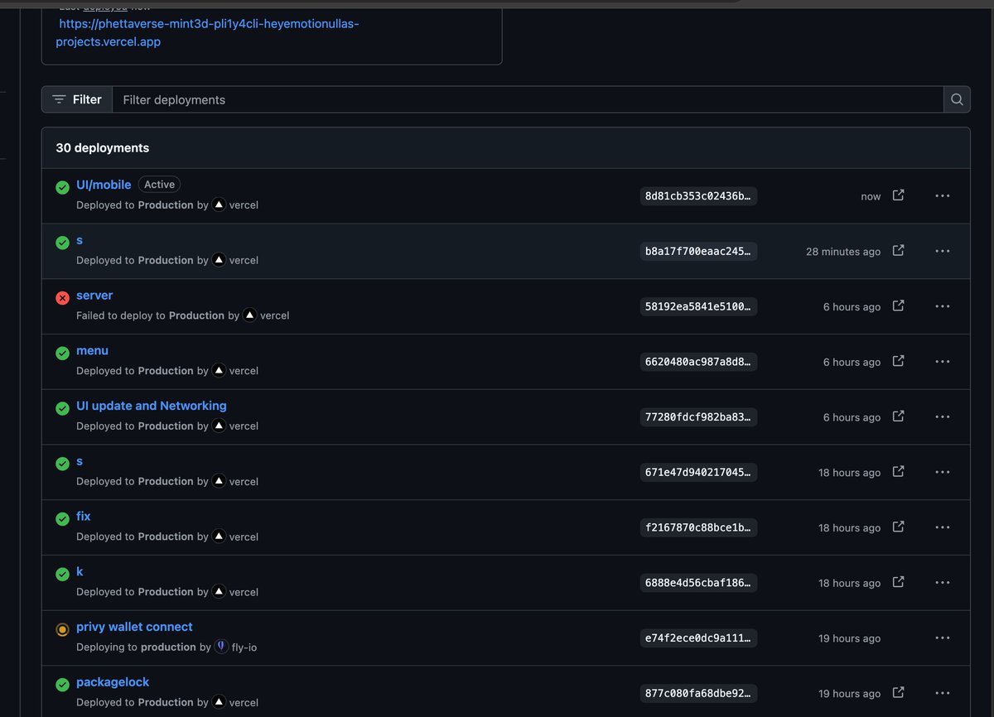Click 19 hours ago on privy wallet connect
Viewport: 994px width, 717px height.
coord(849,638)
